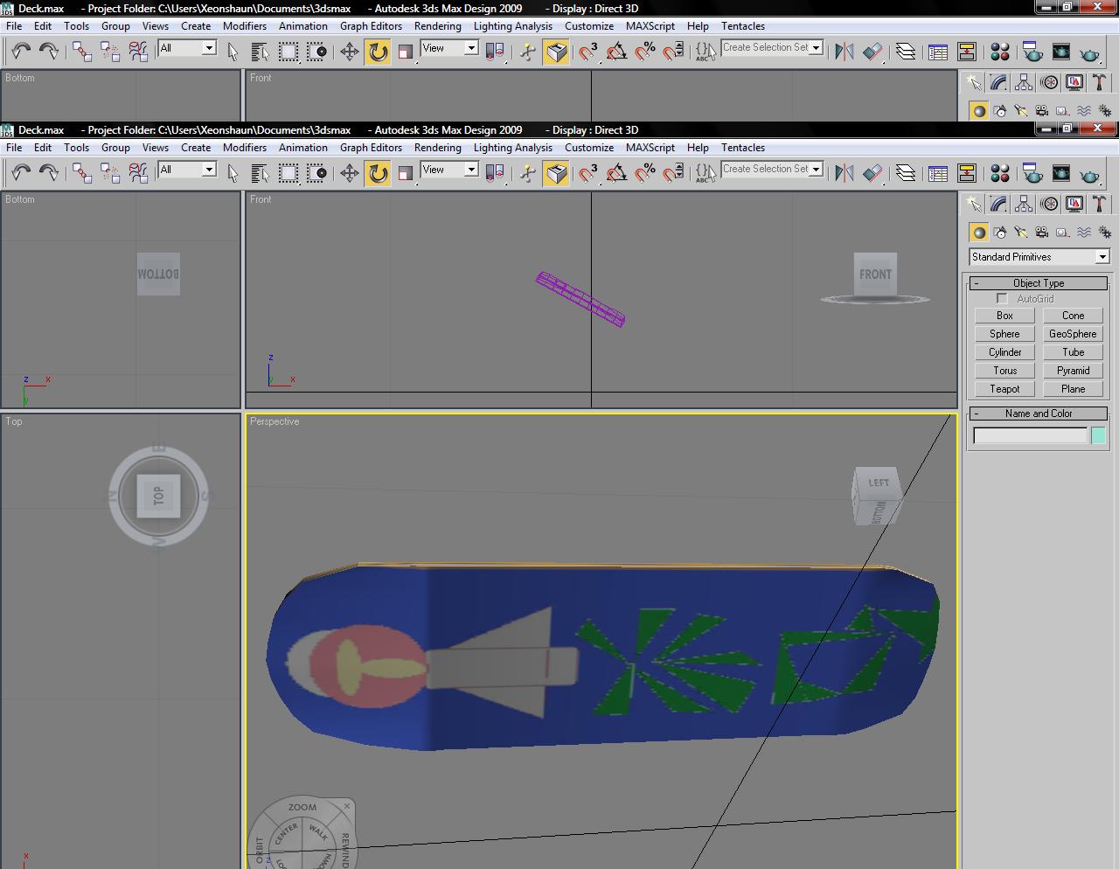The image size is (1119, 869).
Task: Open the Tentacles menu in front window
Action: (743, 148)
